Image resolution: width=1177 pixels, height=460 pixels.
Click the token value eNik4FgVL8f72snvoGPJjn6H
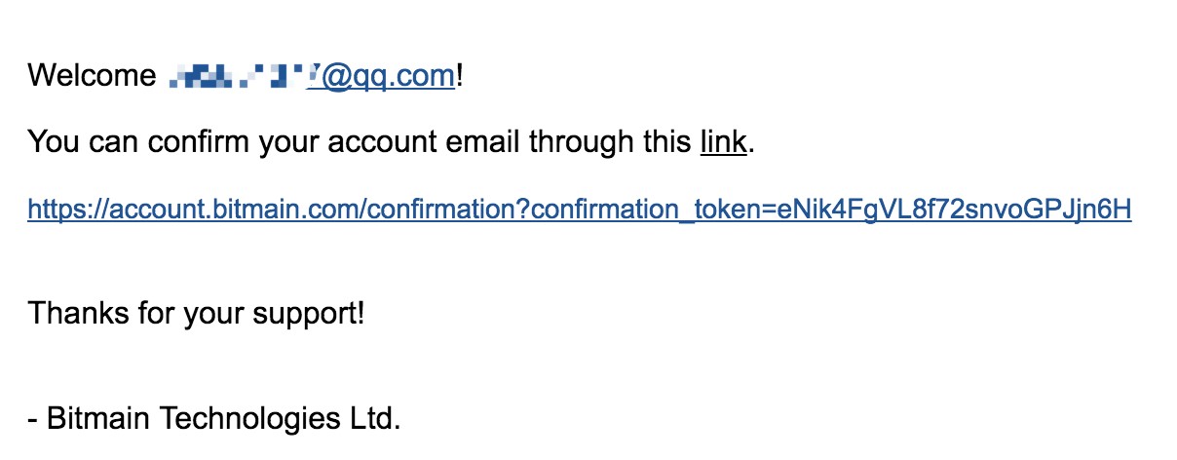click(954, 210)
